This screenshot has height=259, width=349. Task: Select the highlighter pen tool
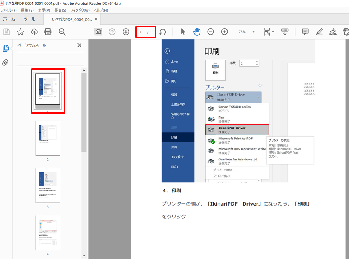click(x=319, y=32)
